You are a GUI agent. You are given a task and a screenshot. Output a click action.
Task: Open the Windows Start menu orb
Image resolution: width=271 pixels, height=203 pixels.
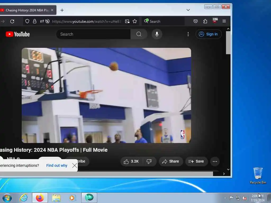point(7,198)
